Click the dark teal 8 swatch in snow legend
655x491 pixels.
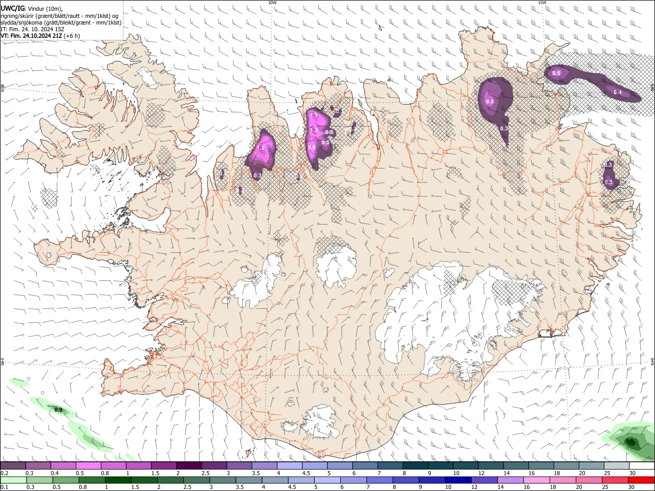pos(415,466)
